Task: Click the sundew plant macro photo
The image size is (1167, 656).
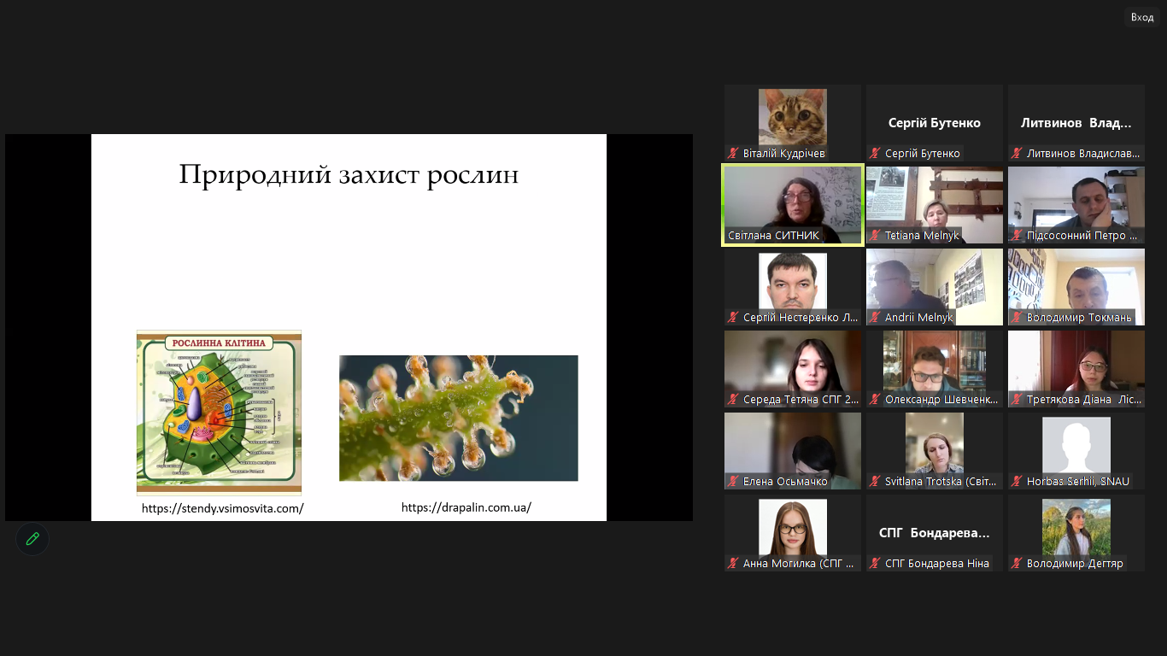Action: tap(459, 418)
